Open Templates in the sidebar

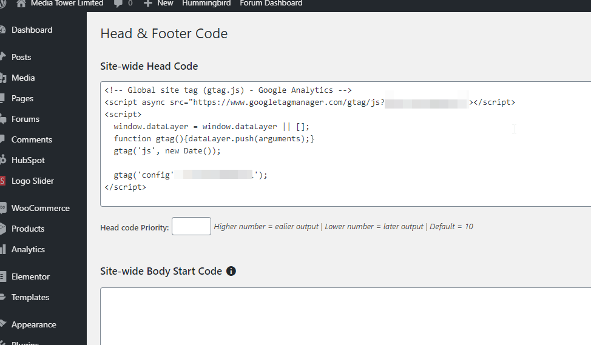(x=30, y=297)
